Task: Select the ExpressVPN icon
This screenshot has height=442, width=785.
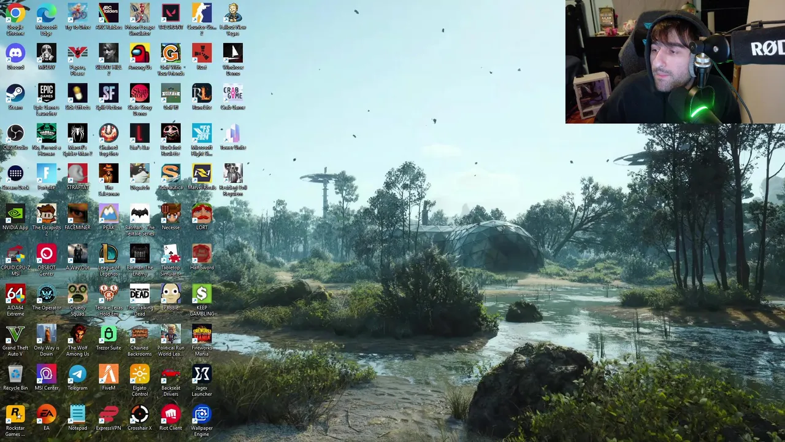Action: click(109, 414)
